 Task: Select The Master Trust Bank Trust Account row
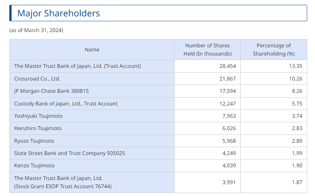[x=158, y=66]
